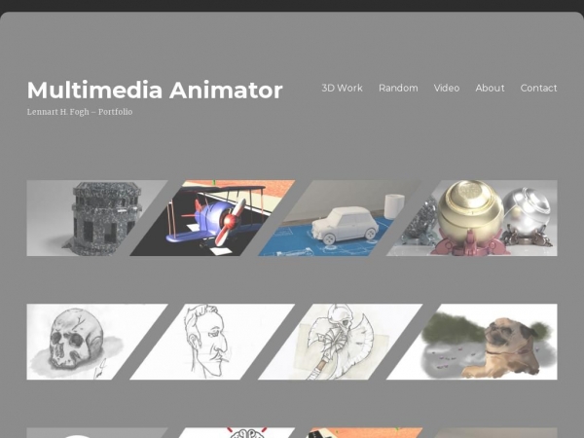Go to the Random menu page
The width and height of the screenshot is (584, 438).
point(398,88)
